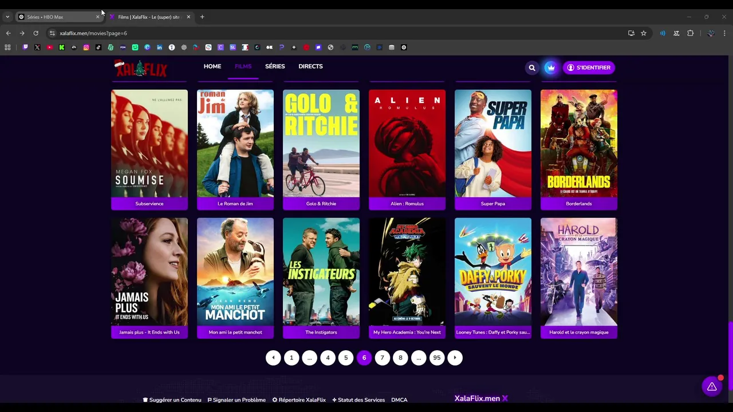Open The Instigators poster

pos(321,272)
